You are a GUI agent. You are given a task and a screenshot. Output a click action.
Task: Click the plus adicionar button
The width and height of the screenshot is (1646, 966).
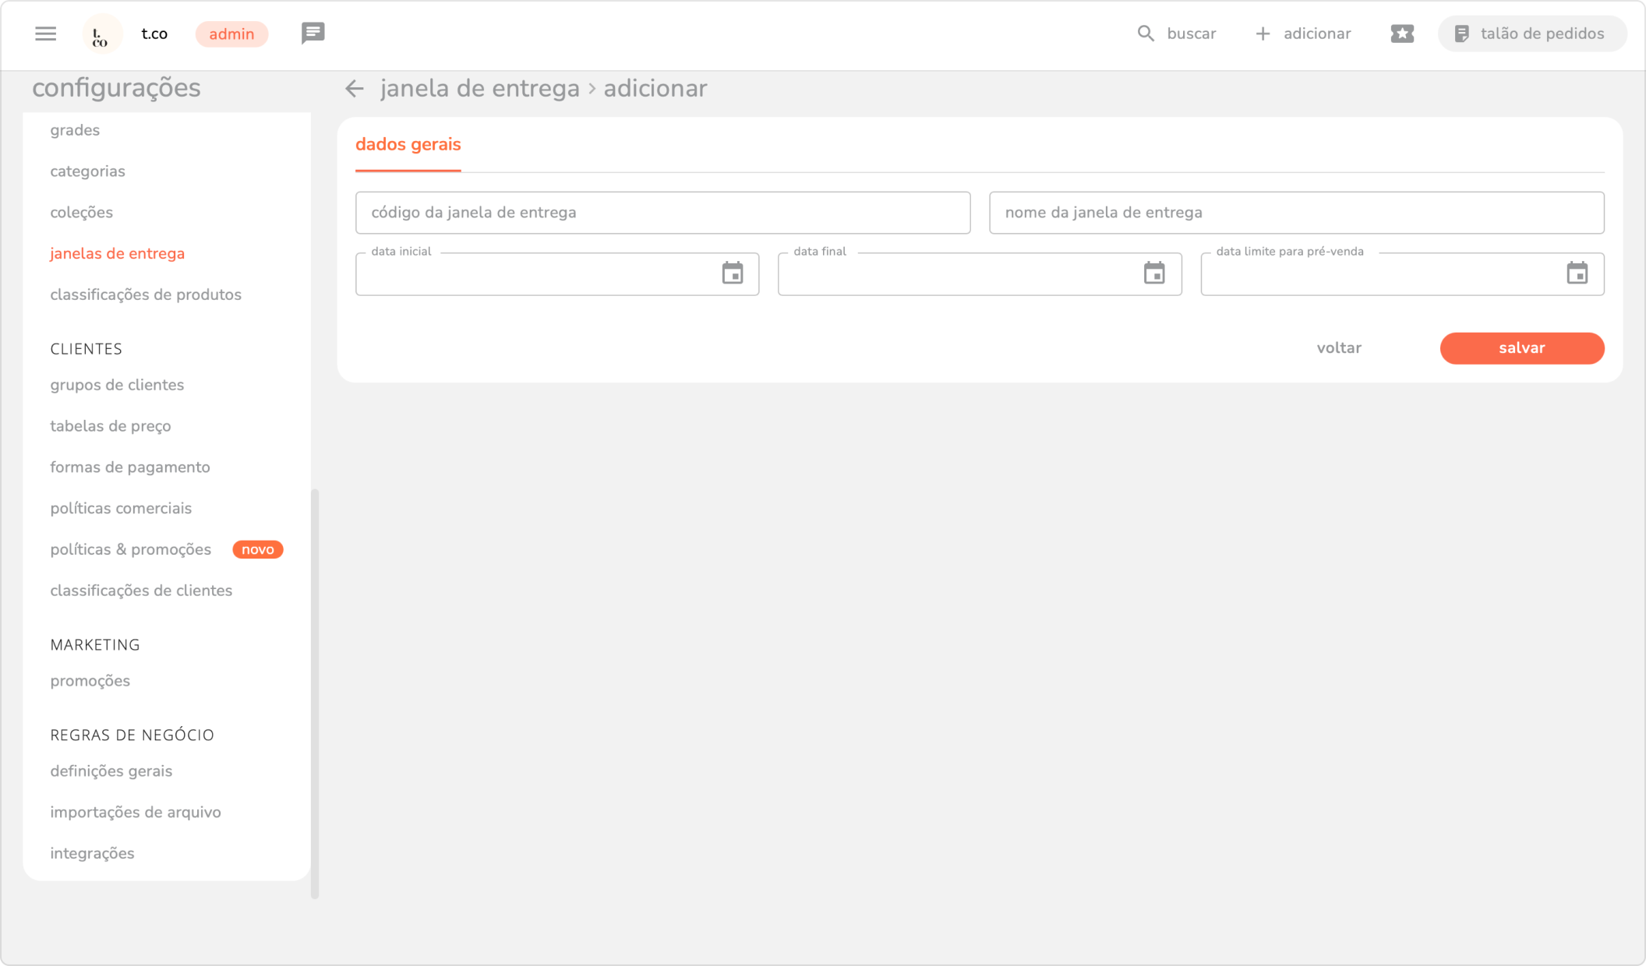pos(1303,33)
